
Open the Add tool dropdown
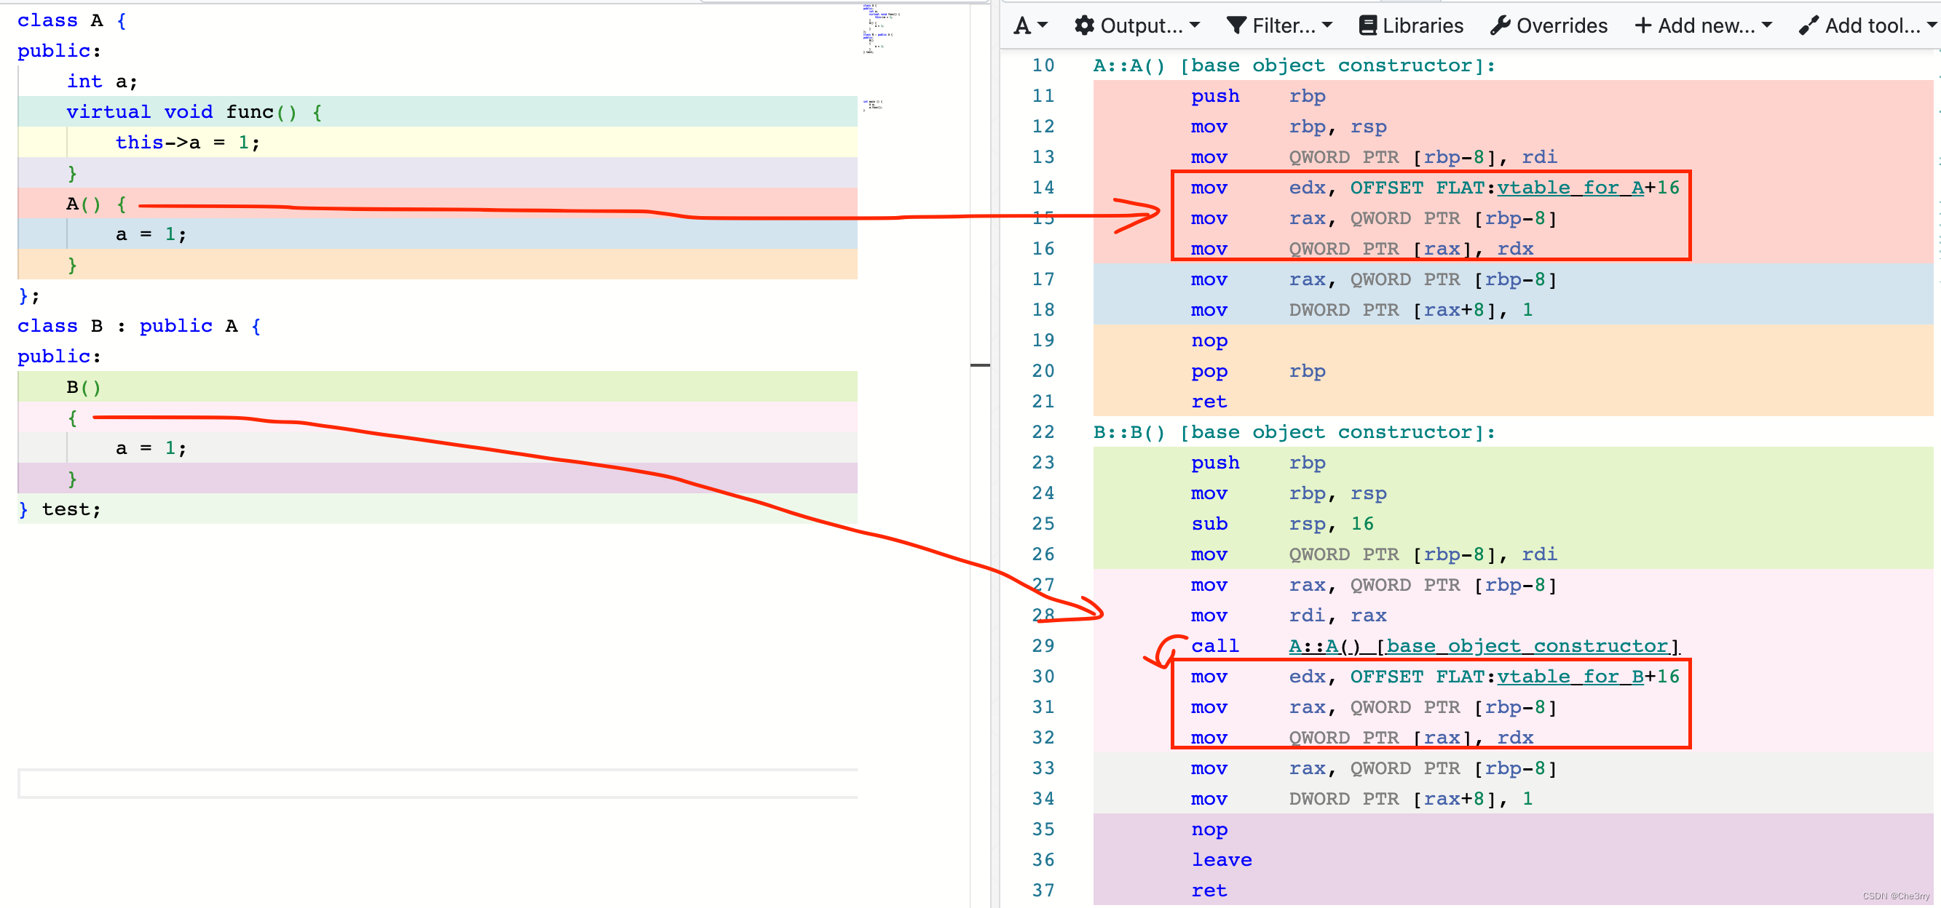(x=1868, y=25)
